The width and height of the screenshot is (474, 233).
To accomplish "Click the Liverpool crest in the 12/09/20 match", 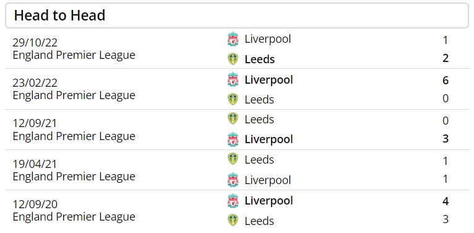I will pyautogui.click(x=233, y=201).
